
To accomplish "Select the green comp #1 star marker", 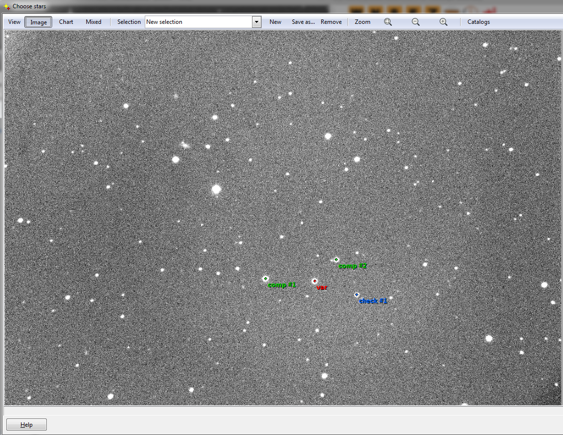I will click(266, 279).
